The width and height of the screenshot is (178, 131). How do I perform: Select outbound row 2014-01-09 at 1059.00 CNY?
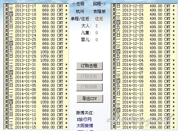[x=36, y=102]
